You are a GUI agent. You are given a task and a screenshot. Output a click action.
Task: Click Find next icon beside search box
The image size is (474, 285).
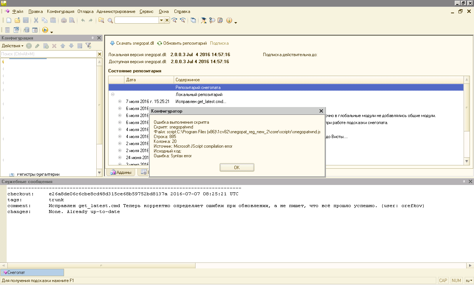[174, 20]
